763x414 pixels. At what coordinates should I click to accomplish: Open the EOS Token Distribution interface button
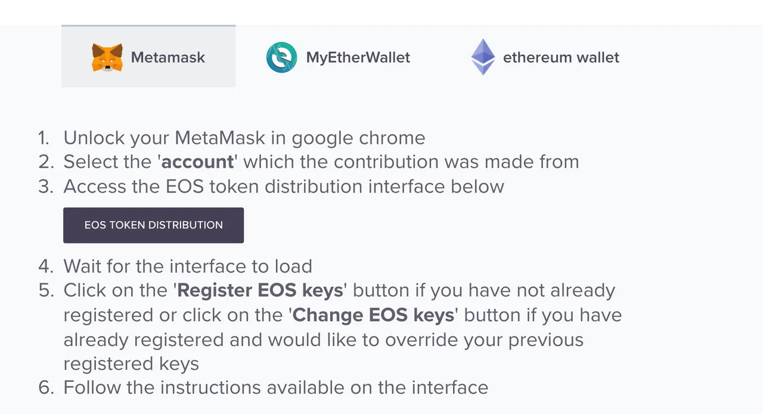[153, 225]
